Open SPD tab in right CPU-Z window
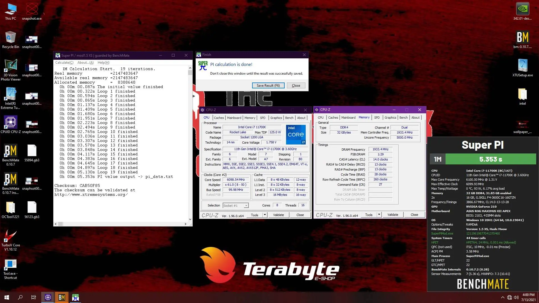Image resolution: width=539 pixels, height=303 pixels. [377, 118]
